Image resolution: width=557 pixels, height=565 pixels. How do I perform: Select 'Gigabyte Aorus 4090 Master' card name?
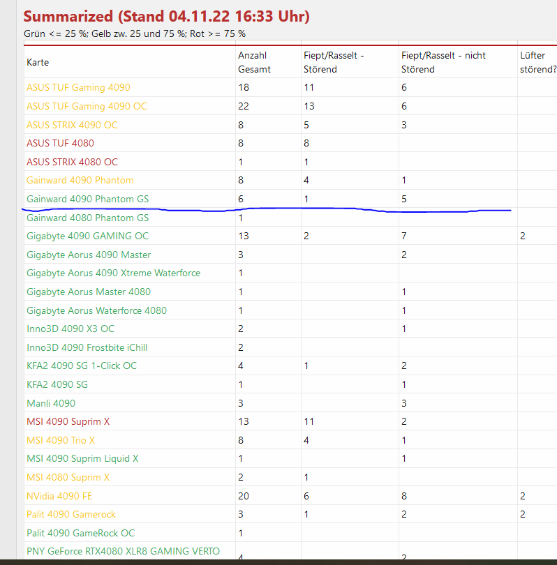point(89,255)
